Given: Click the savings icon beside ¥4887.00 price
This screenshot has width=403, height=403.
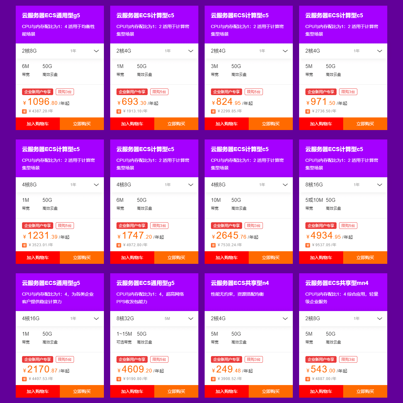Looking at the screenshot, I should point(308,379).
